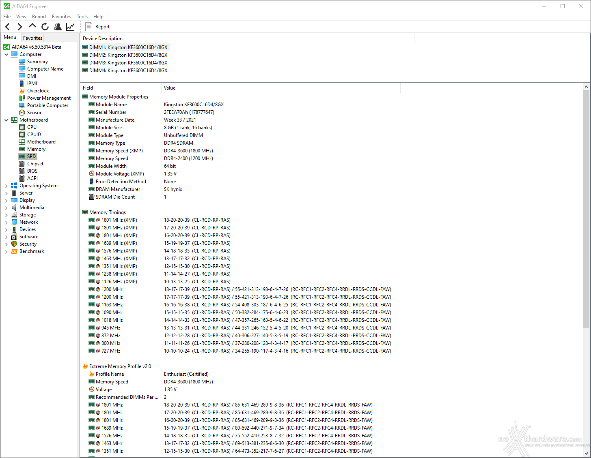Image resolution: width=591 pixels, height=458 pixels.
Task: Click the Memory module icon in tree
Action: coord(22,149)
